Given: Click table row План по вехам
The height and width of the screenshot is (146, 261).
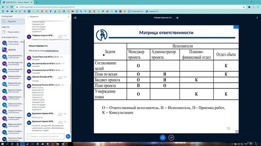Looking at the screenshot, I should click(166, 74).
